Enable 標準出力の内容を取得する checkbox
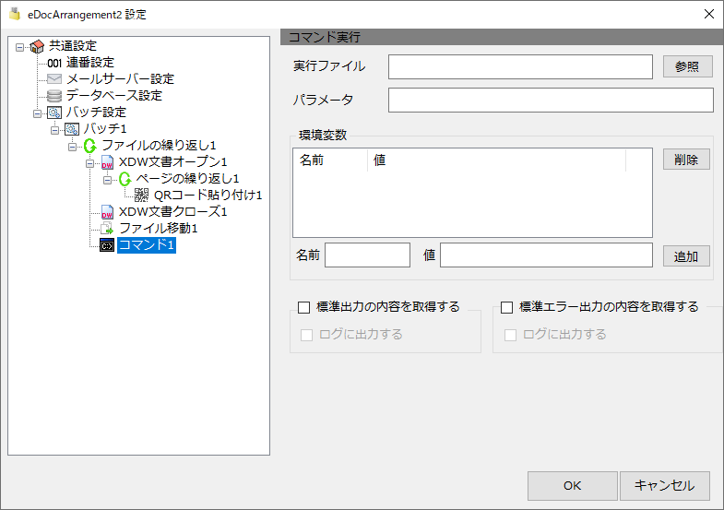Viewport: 724px width, 510px height. click(303, 307)
